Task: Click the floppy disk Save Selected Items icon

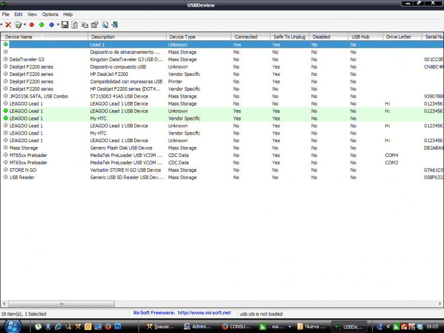Action: coord(65,25)
